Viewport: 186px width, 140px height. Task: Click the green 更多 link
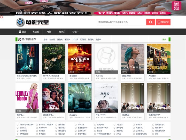164,39
